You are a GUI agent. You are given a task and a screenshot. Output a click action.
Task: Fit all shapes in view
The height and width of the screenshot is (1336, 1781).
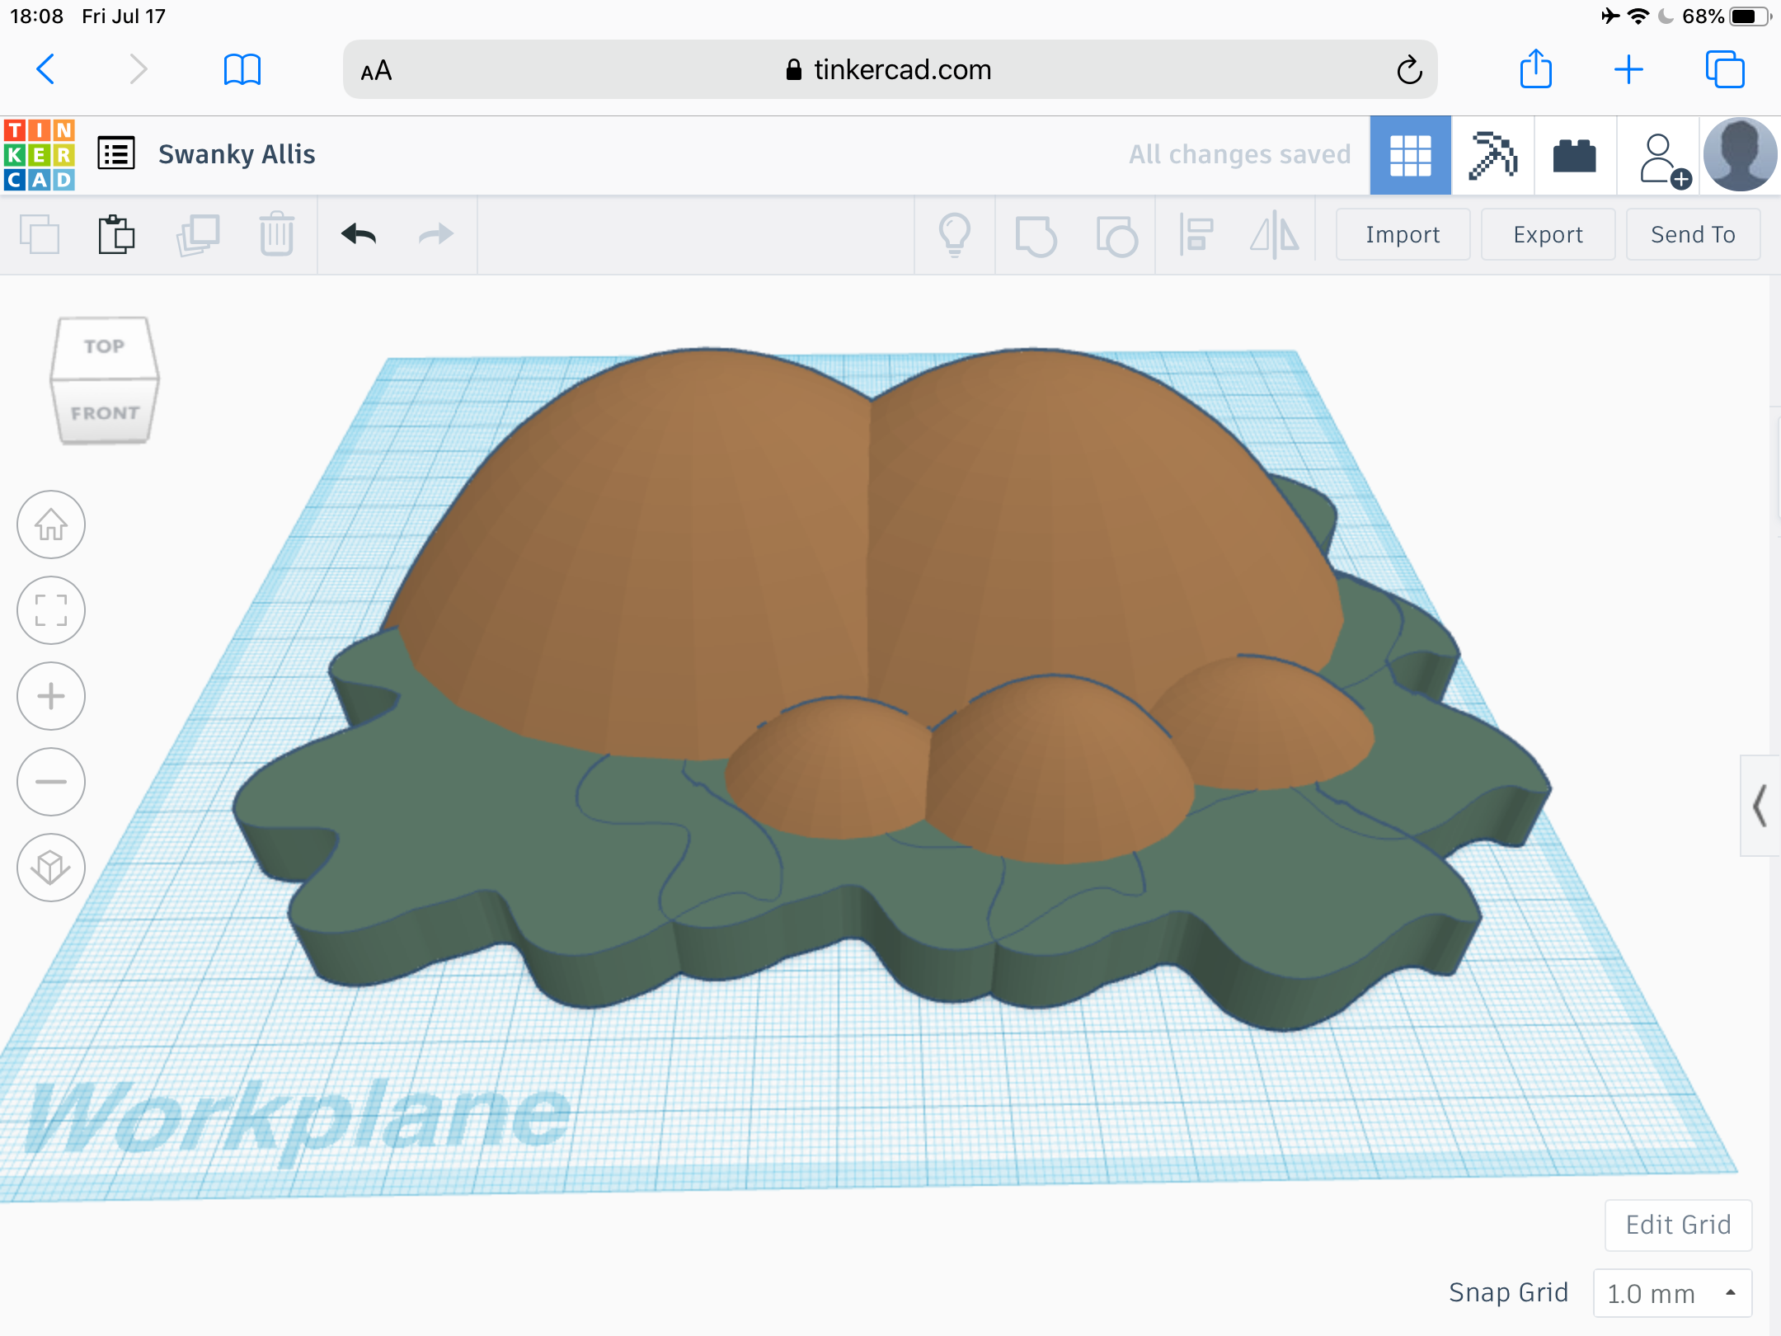(x=51, y=610)
